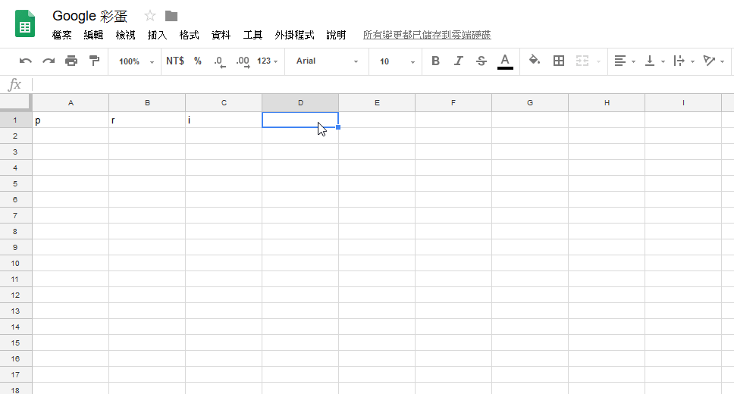This screenshot has height=394, width=734.
Task: Toggle strikethrough formatting
Action: click(x=481, y=61)
